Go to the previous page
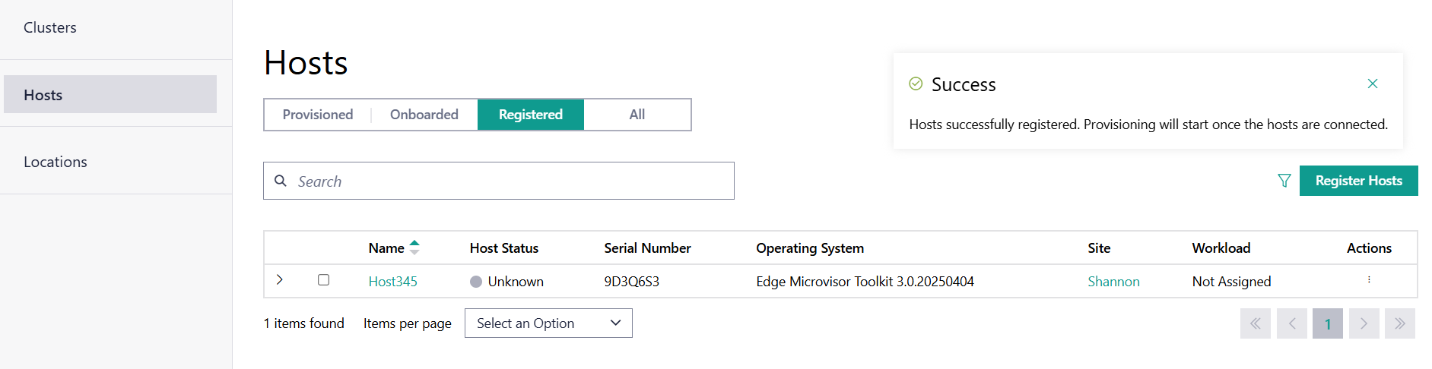The image size is (1432, 369). [x=1291, y=323]
